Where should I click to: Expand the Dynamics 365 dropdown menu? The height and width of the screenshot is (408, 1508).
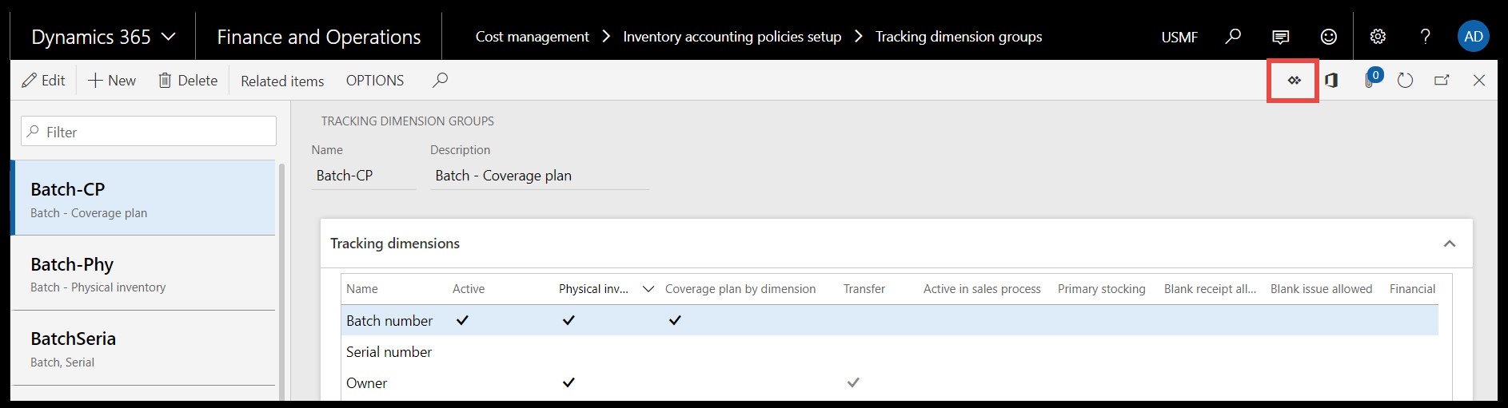coord(169,37)
